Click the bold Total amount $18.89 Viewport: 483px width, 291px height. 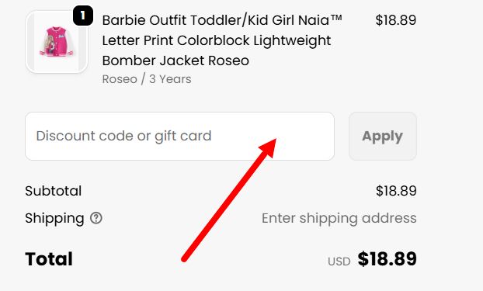[x=387, y=258]
